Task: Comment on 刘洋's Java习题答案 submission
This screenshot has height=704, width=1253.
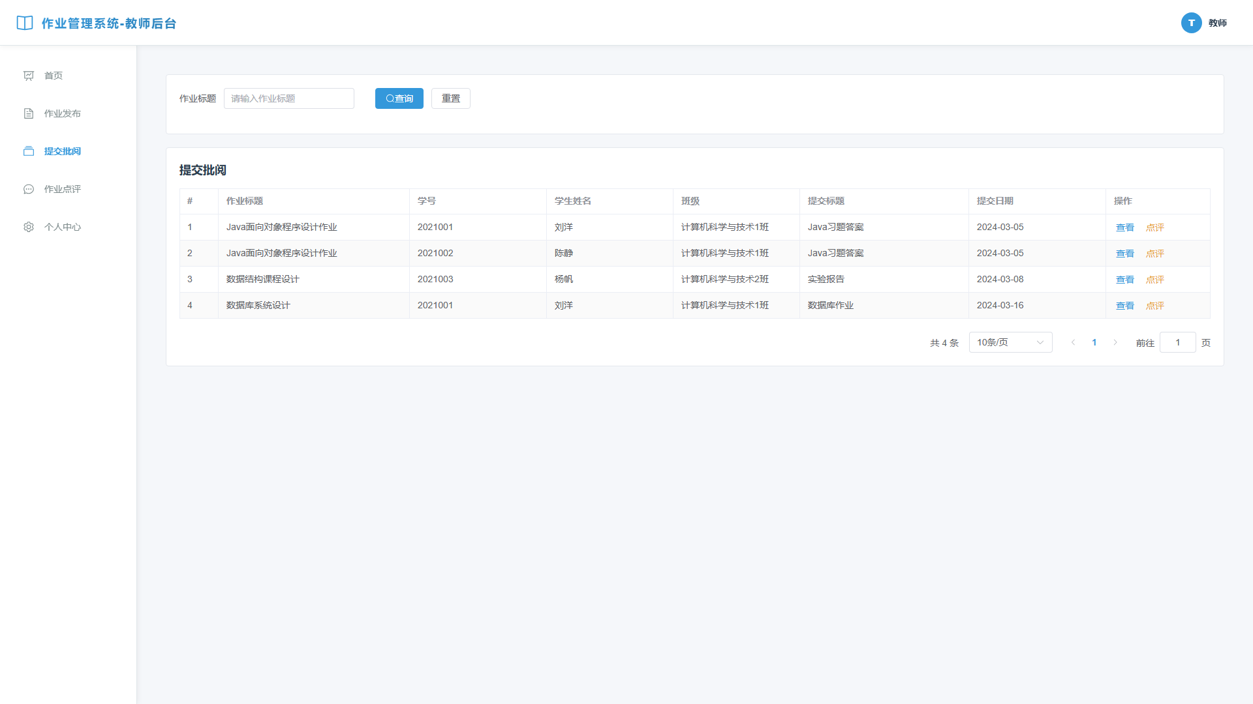Action: coord(1154,227)
